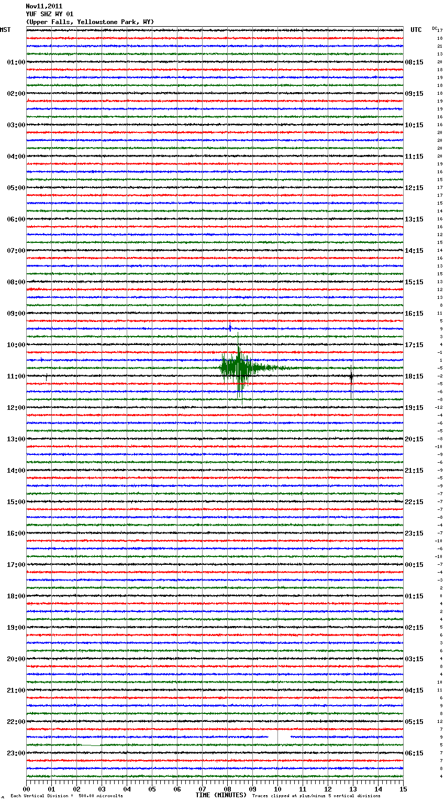Click the Upper Falls, Yellowstone Park station name
The height and width of the screenshot is (803, 445).
pos(90,22)
